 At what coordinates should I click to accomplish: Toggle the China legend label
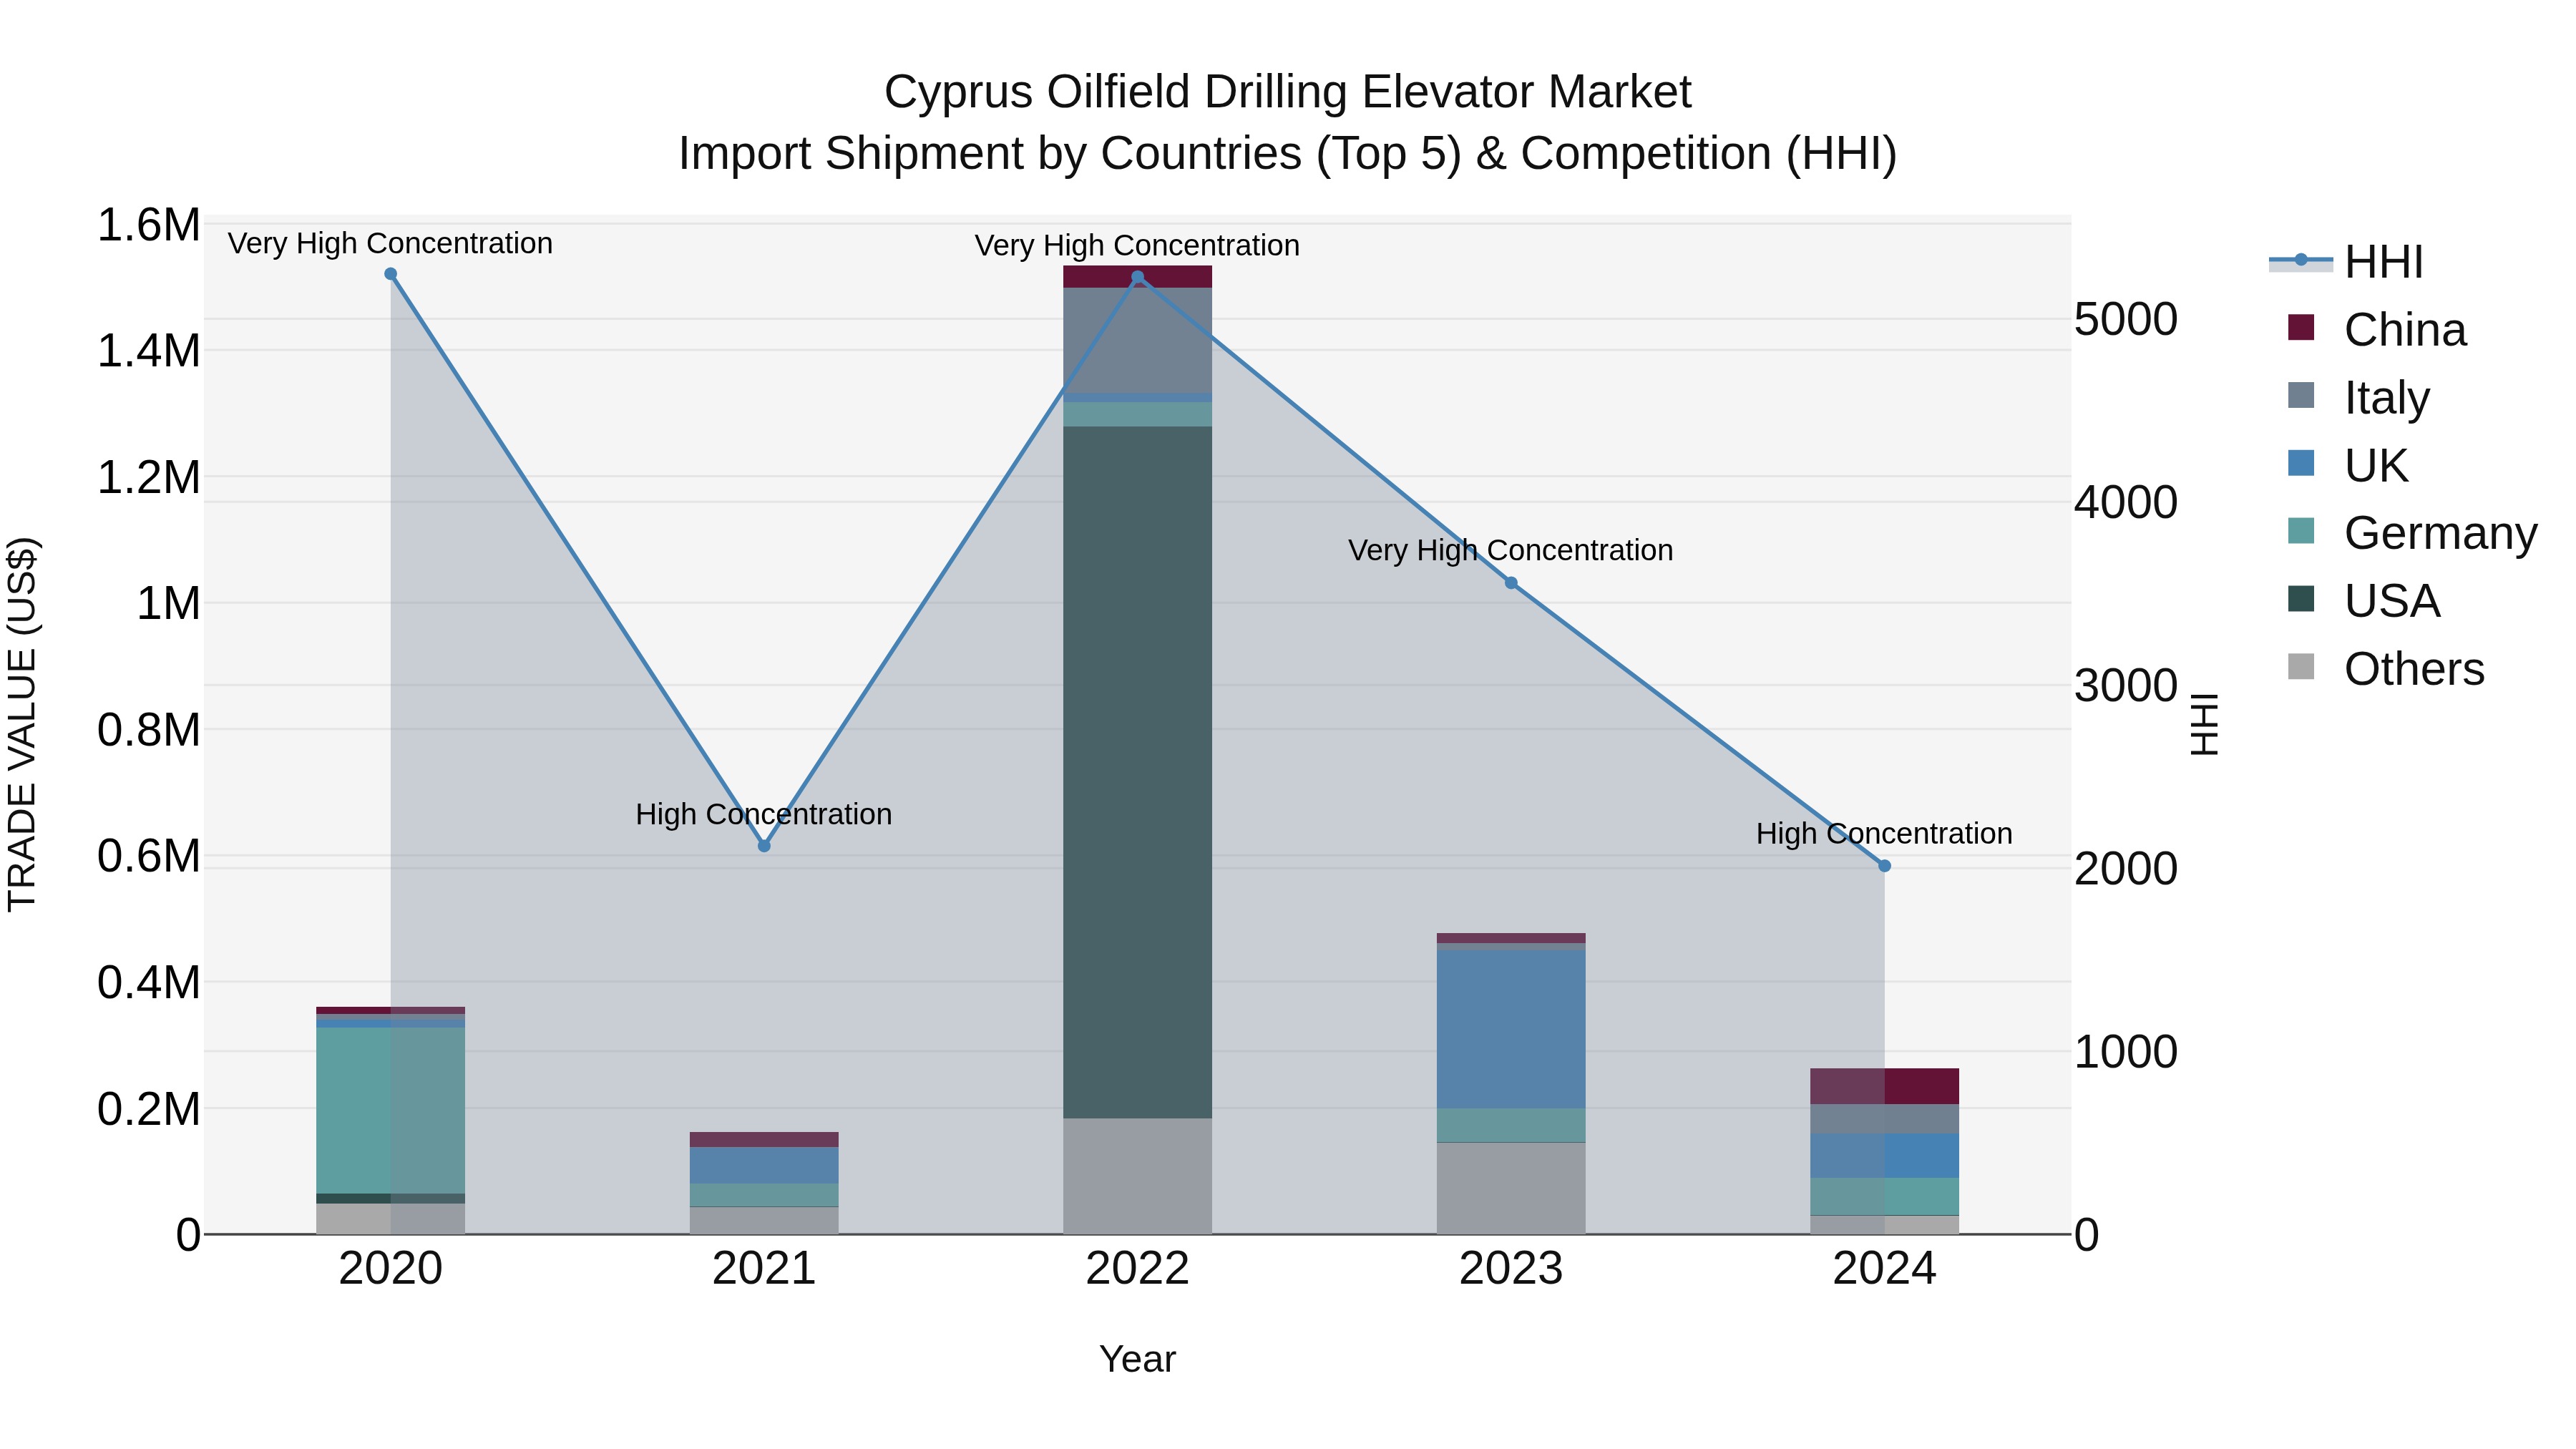coord(2405,330)
